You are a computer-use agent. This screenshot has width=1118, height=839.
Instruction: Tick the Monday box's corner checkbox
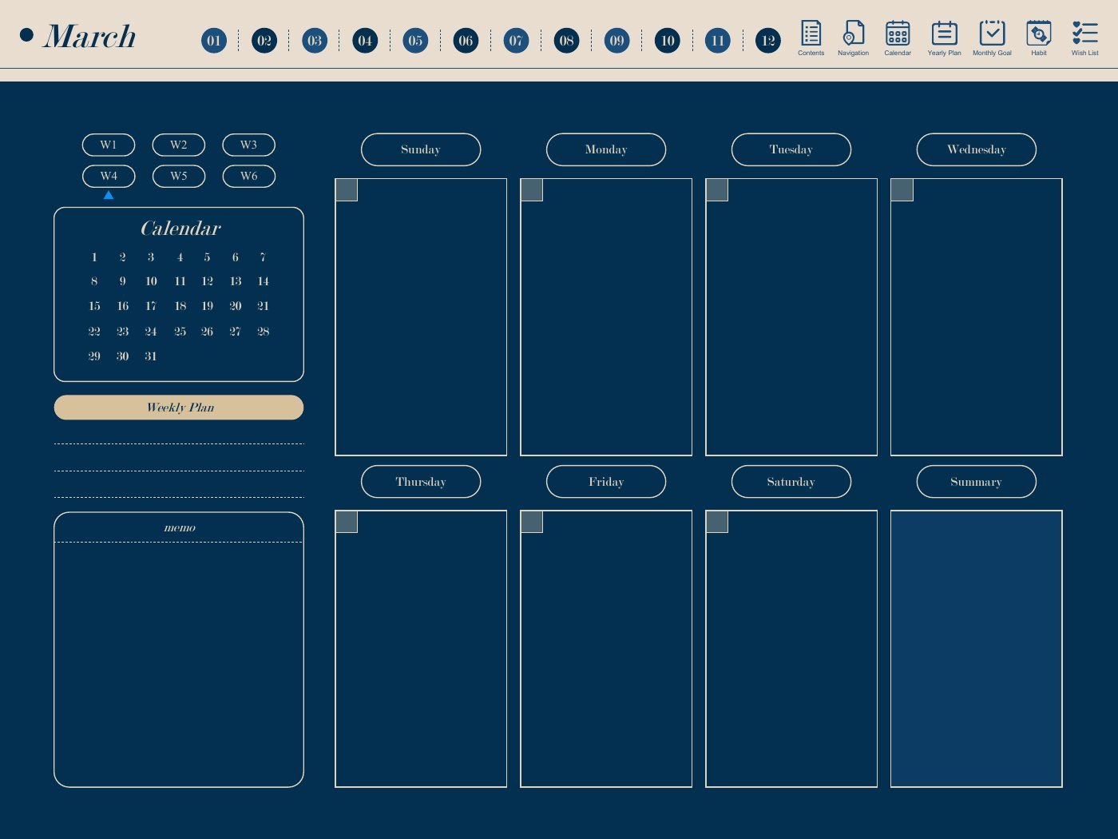[532, 190]
